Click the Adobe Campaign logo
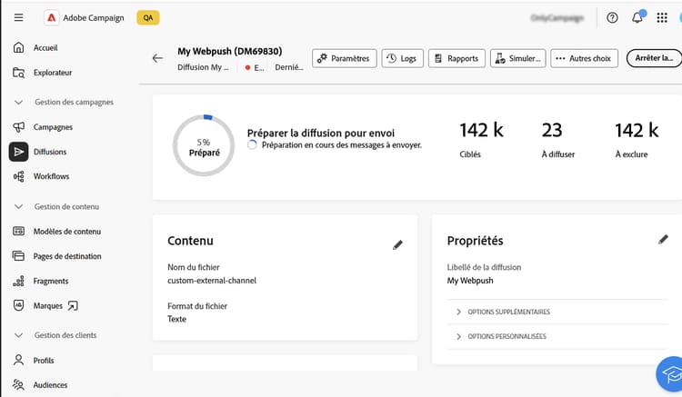The width and height of the screenshot is (682, 397). 51,18
